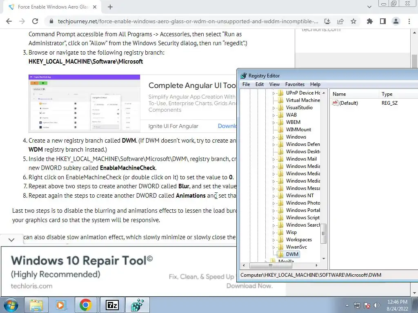Sort by Name column header
418x313 pixels.
(x=354, y=94)
